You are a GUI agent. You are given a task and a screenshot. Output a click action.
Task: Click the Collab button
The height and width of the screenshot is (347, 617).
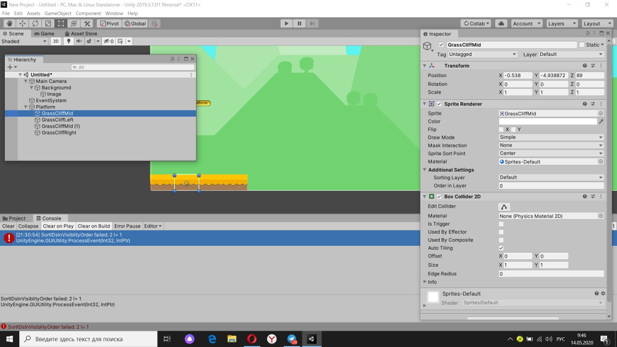coord(476,23)
